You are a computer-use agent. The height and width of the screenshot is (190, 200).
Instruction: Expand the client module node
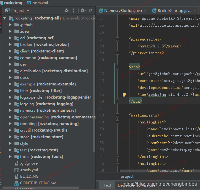[x=10, y=51]
